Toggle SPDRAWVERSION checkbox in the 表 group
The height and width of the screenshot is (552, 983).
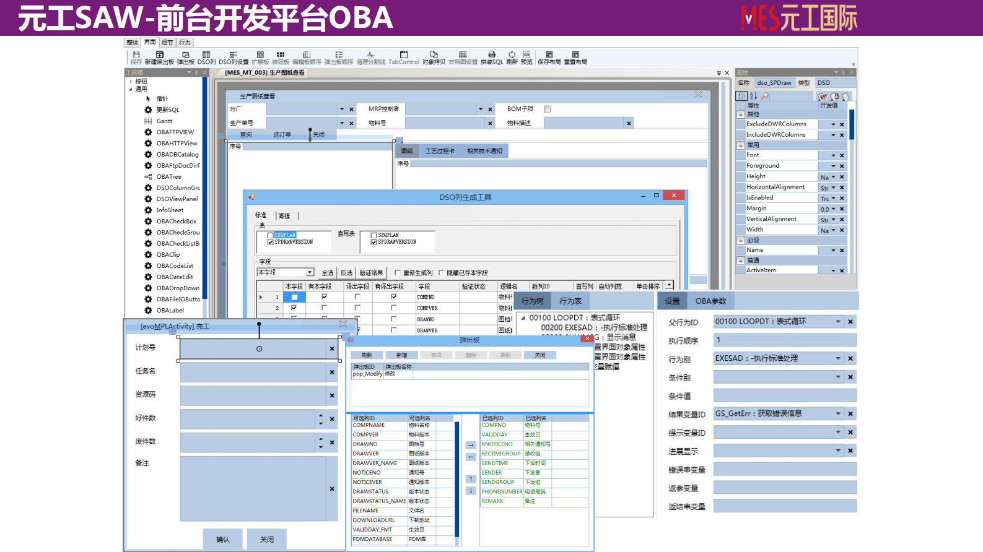[x=270, y=242]
